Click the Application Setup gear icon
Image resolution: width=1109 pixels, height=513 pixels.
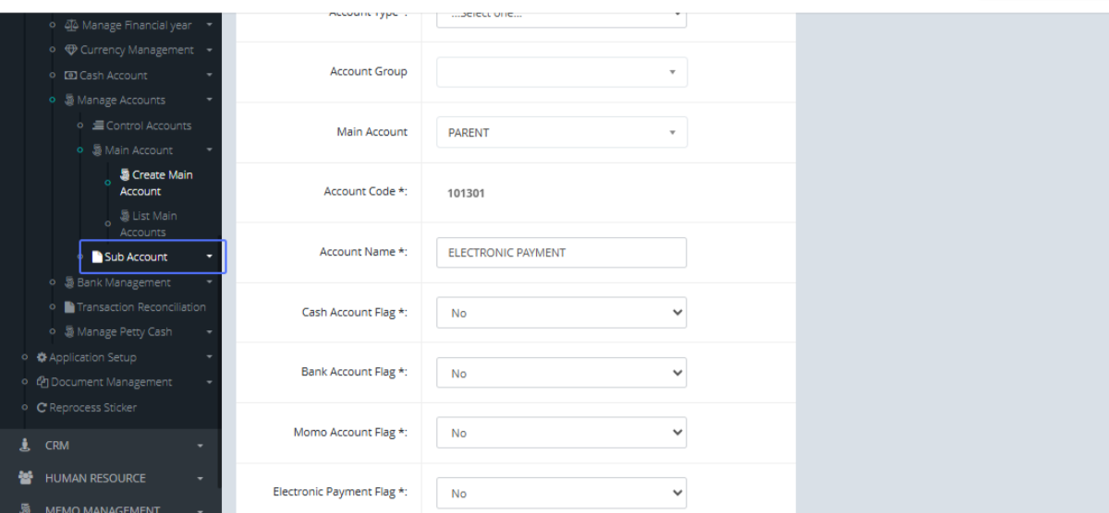click(x=42, y=357)
